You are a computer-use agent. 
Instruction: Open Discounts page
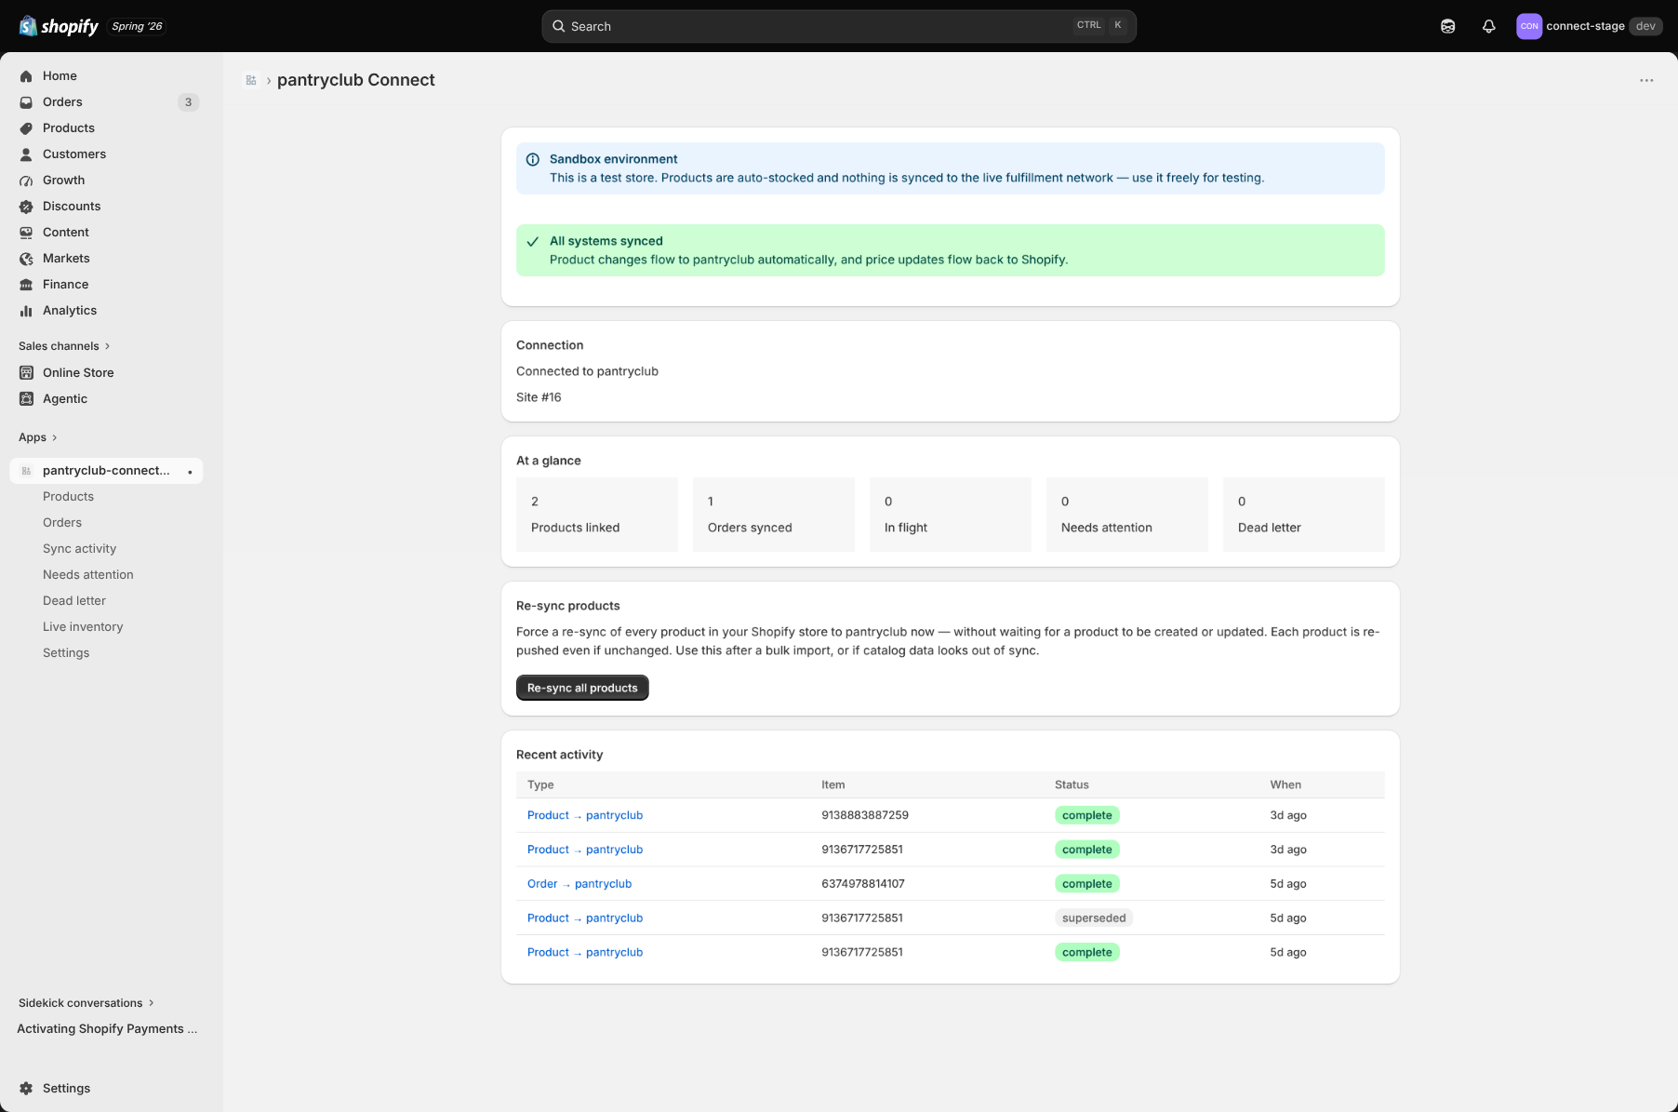tap(106, 207)
